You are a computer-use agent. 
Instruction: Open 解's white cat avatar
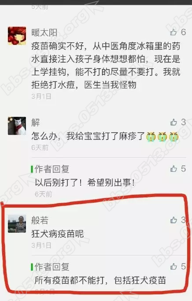(x=17, y=126)
